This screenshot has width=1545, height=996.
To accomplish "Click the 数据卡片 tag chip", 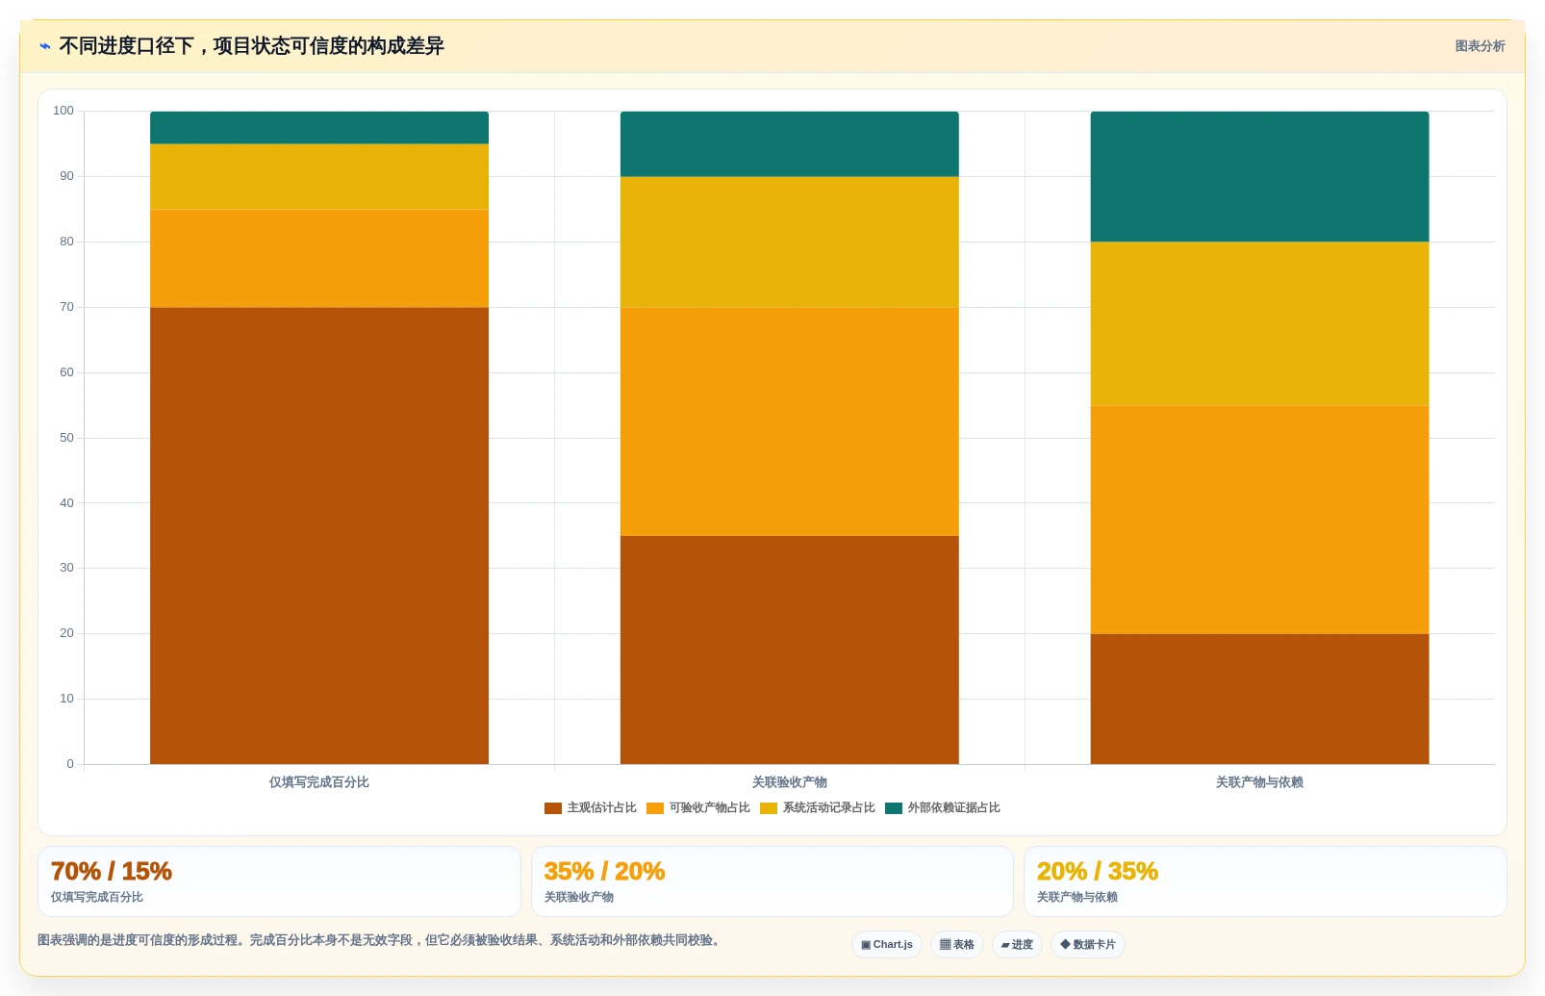I will [x=1088, y=945].
